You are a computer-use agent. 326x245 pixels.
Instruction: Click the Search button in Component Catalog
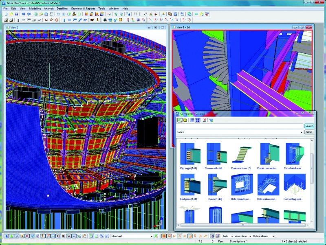coord(309,126)
